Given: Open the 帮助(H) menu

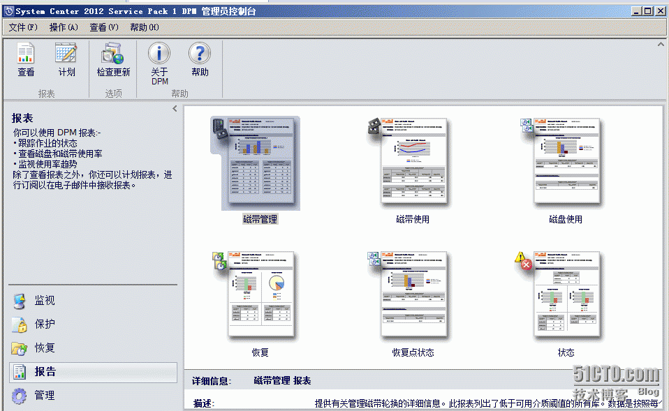Looking at the screenshot, I should [x=145, y=27].
